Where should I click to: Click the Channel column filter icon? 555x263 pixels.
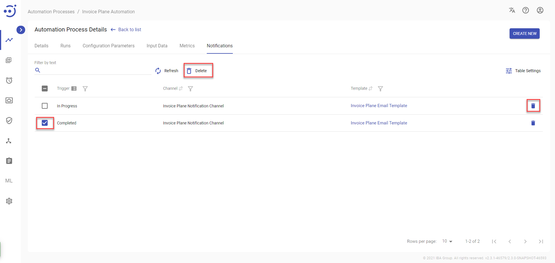point(190,89)
